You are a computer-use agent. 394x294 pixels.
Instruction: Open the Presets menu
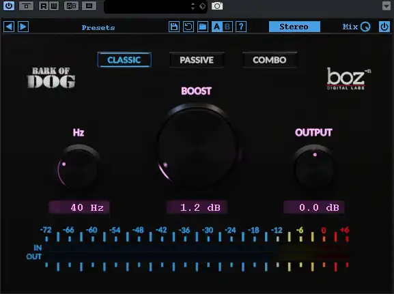pyautogui.click(x=98, y=27)
